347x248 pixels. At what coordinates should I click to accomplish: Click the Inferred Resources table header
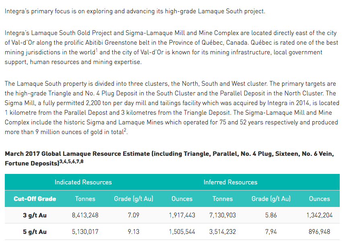pos(230,182)
